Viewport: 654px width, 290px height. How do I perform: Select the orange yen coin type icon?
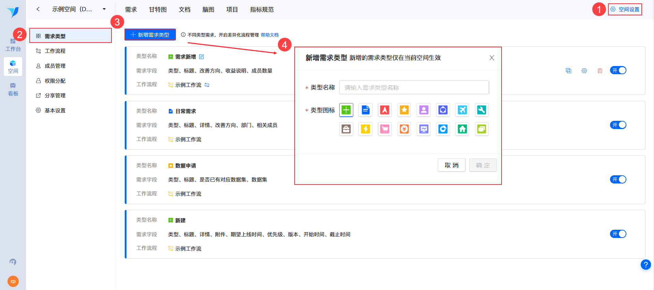[x=404, y=129]
